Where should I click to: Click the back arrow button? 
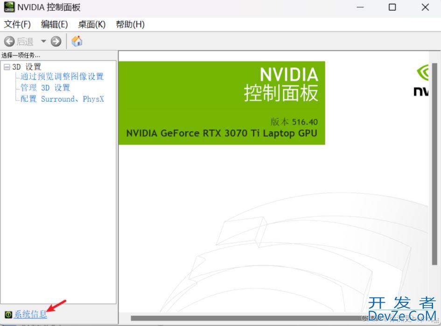tap(9, 41)
